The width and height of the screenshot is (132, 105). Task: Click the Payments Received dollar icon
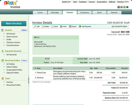click(3, 51)
